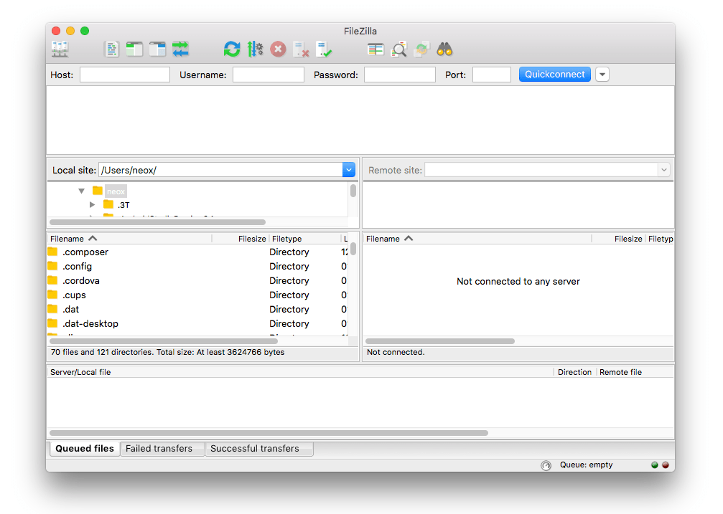This screenshot has height=514, width=723.
Task: Click queue status indicator icon
Action: (x=546, y=465)
